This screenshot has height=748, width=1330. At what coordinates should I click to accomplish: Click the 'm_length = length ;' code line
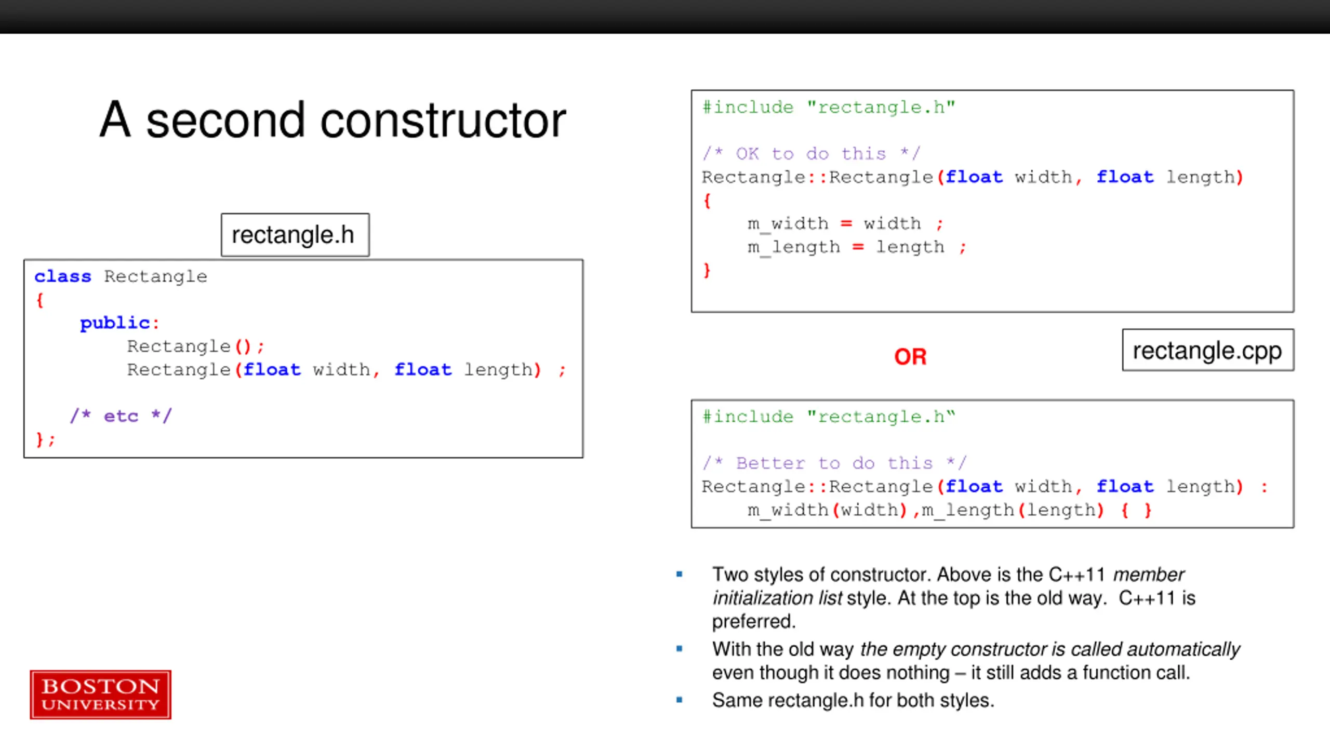pos(856,247)
